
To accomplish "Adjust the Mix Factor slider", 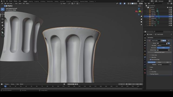I will 163,48.
